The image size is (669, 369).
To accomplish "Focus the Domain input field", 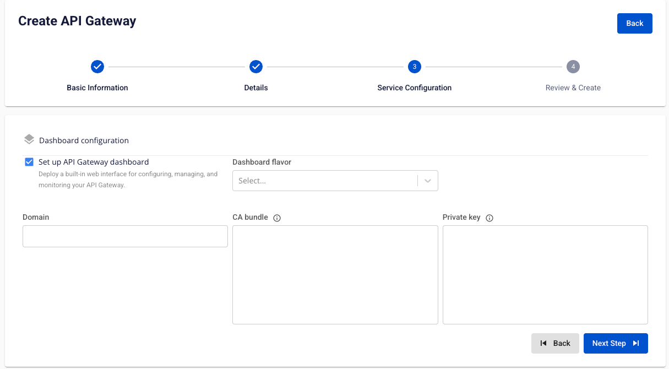I will [x=125, y=236].
